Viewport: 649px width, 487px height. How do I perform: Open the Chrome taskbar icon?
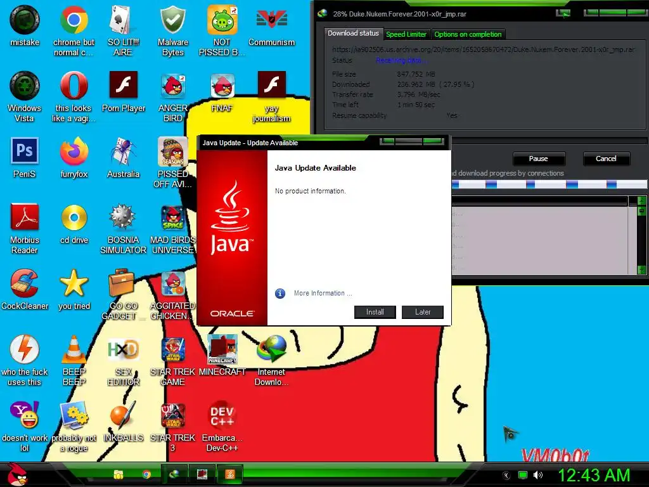coord(146,474)
